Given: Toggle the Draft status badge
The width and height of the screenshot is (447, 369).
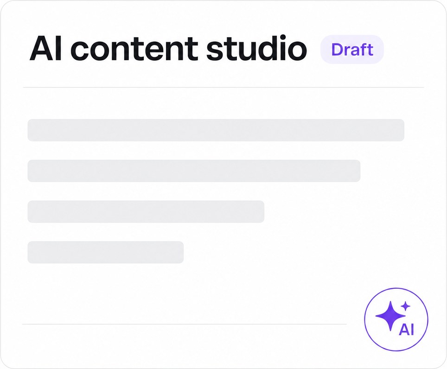Looking at the screenshot, I should point(352,50).
